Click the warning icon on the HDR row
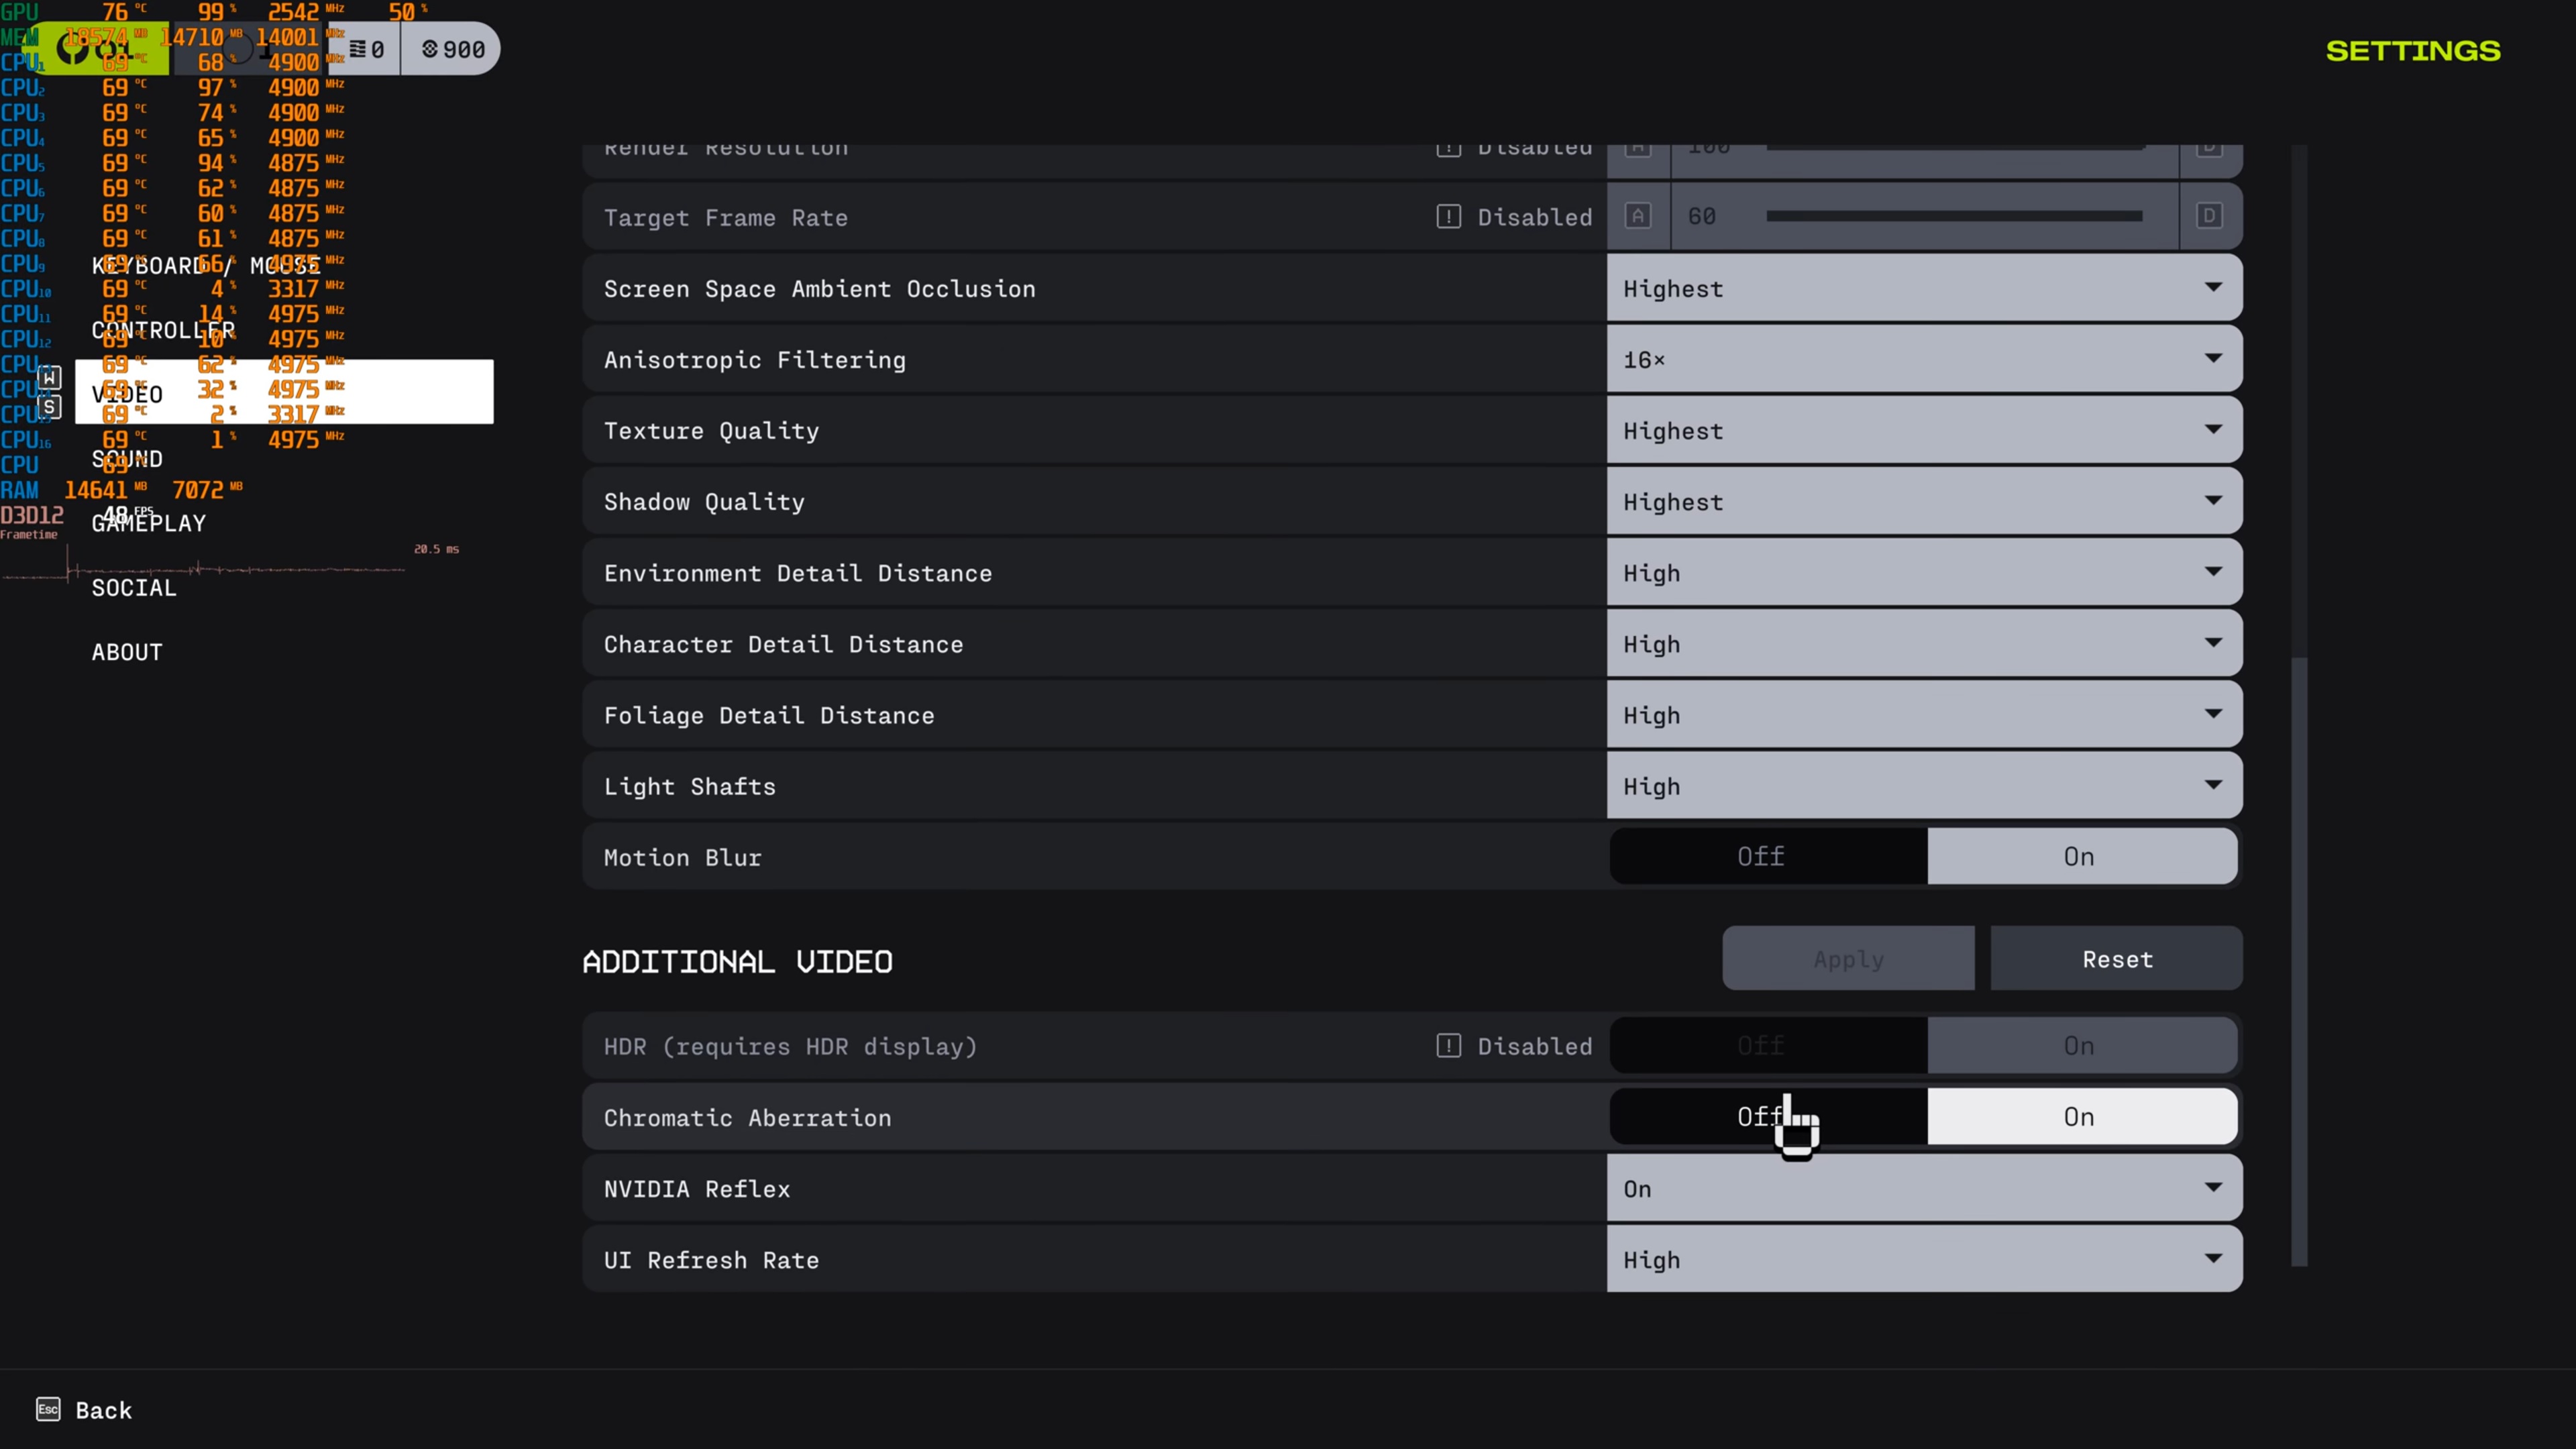 [x=1448, y=1046]
